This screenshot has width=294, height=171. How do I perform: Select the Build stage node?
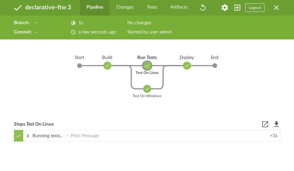(107, 66)
